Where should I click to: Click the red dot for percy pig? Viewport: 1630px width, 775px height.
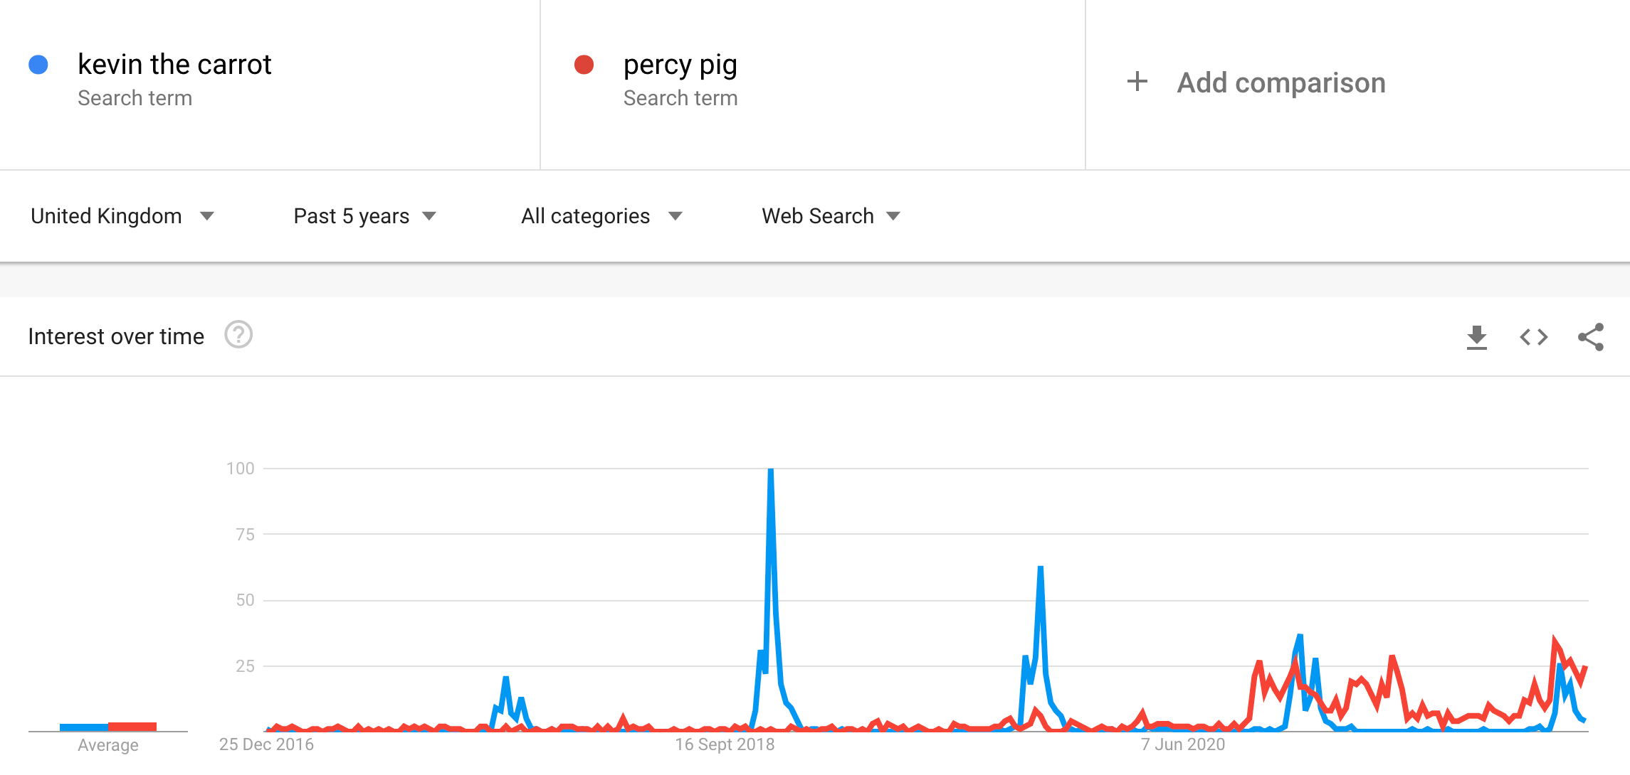pos(584,65)
